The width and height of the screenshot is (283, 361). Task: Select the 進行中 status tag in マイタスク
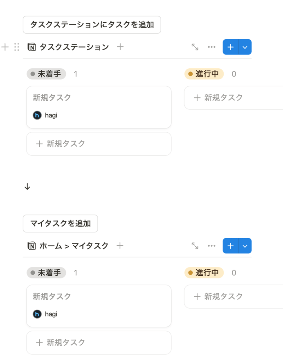204,273
